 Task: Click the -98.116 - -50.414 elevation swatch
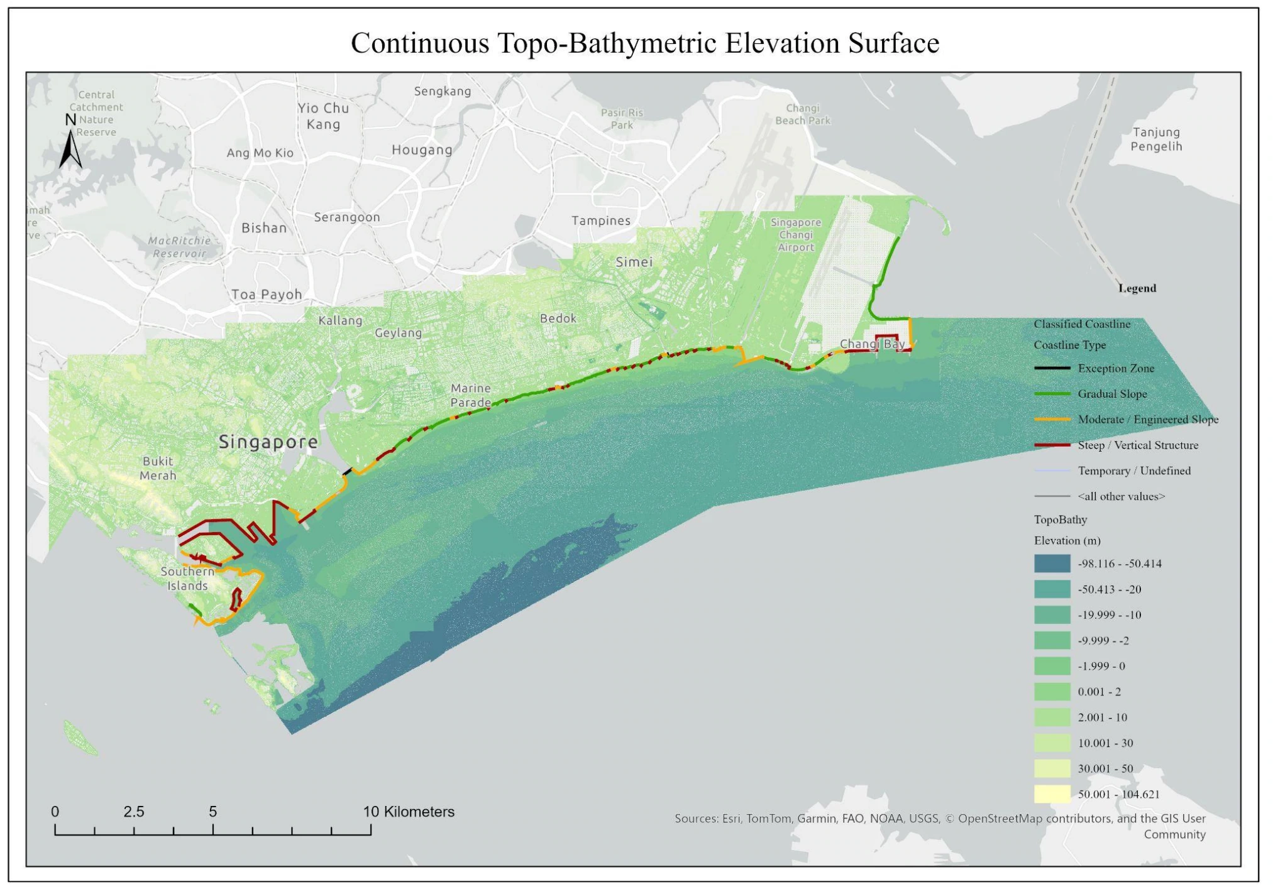pyautogui.click(x=1052, y=563)
